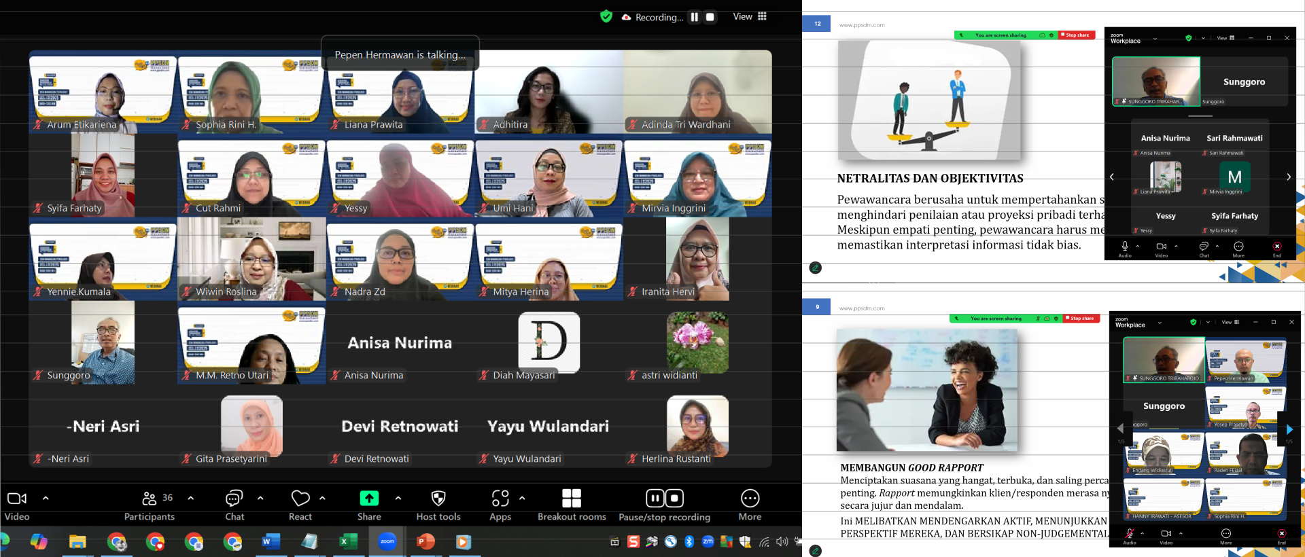Stop the recording in top bar
Viewport: 1305px width, 557px height.
(x=710, y=17)
